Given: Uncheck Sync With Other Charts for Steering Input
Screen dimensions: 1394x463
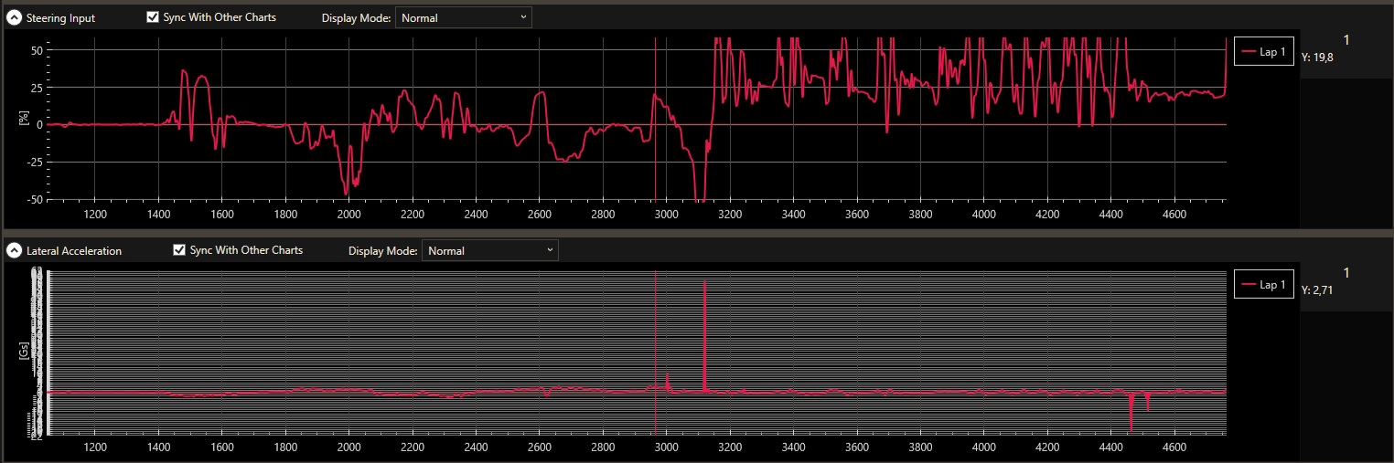Looking at the screenshot, I should coord(153,16).
